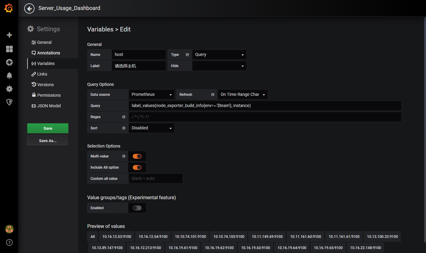Click the Grafana logo icon

coord(9,8)
